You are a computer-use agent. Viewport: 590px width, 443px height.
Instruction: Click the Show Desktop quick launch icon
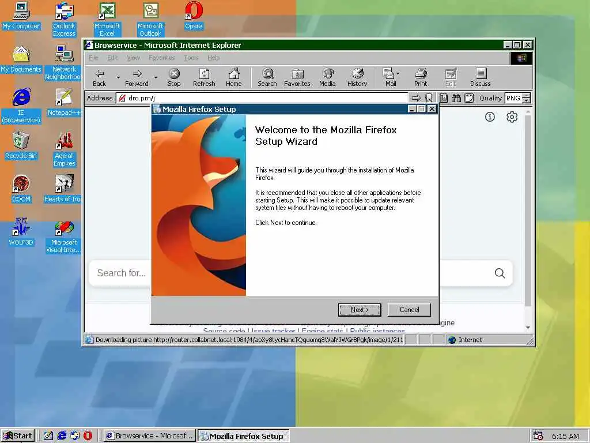click(48, 436)
